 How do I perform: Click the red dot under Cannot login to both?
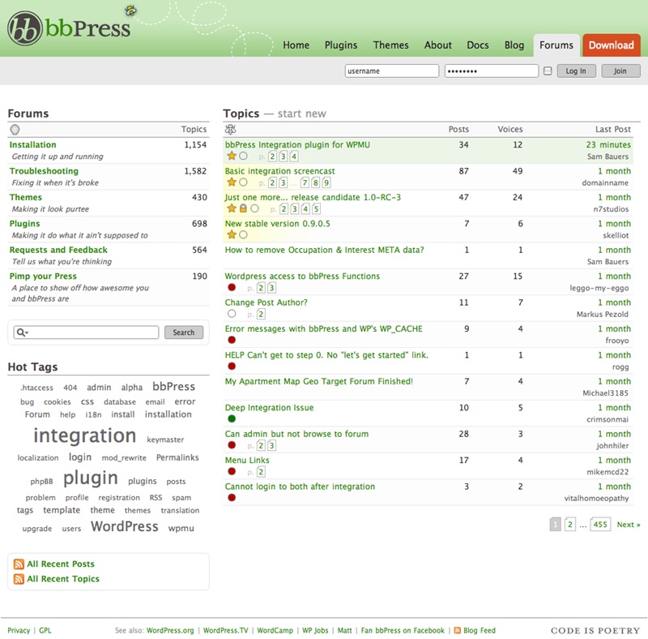coord(232,497)
